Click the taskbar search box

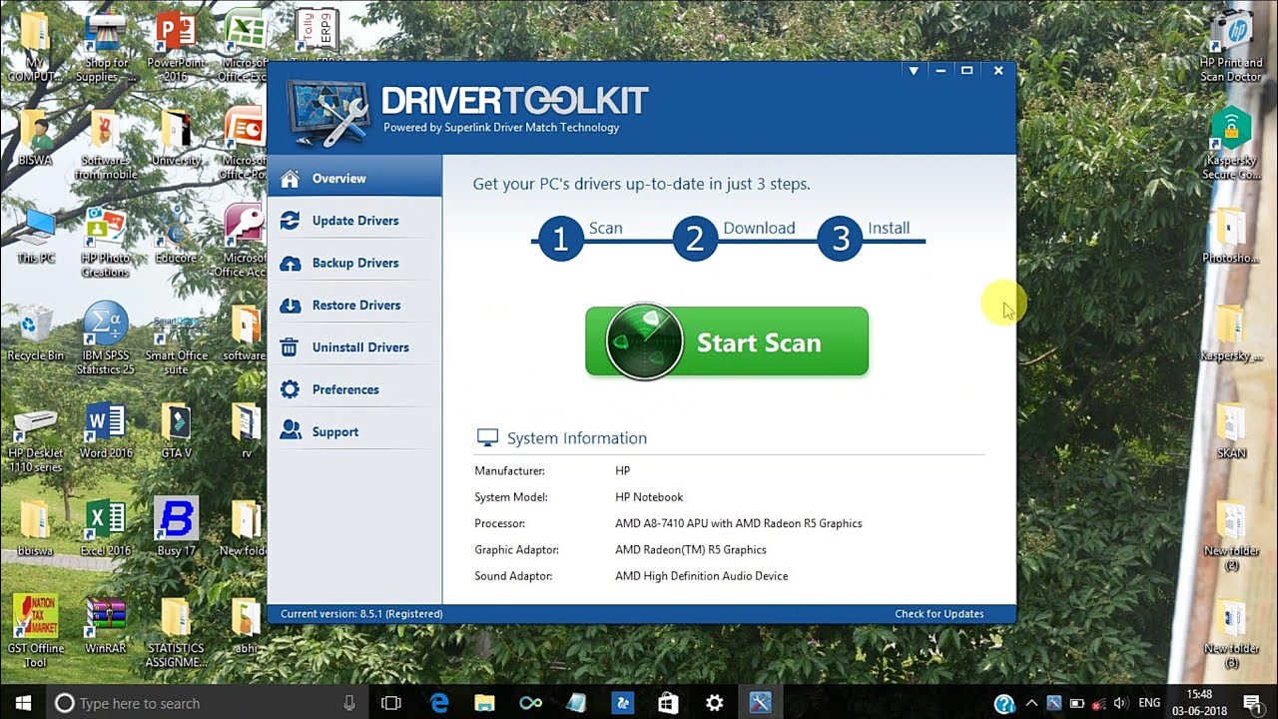coord(206,703)
